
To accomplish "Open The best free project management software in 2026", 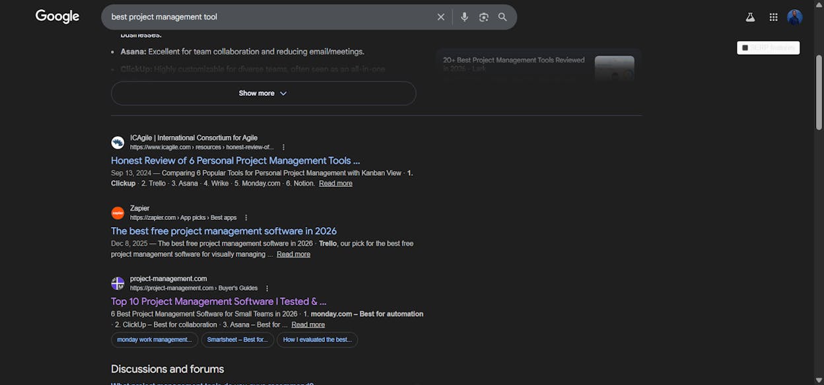I will (224, 231).
